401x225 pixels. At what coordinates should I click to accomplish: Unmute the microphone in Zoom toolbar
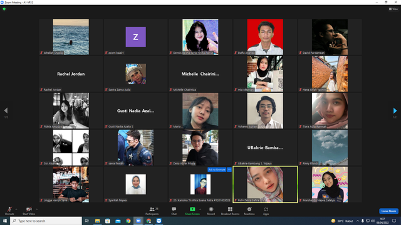click(9, 211)
